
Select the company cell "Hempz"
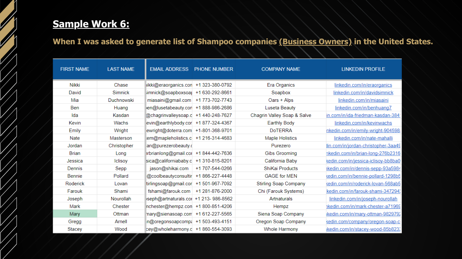click(x=281, y=206)
